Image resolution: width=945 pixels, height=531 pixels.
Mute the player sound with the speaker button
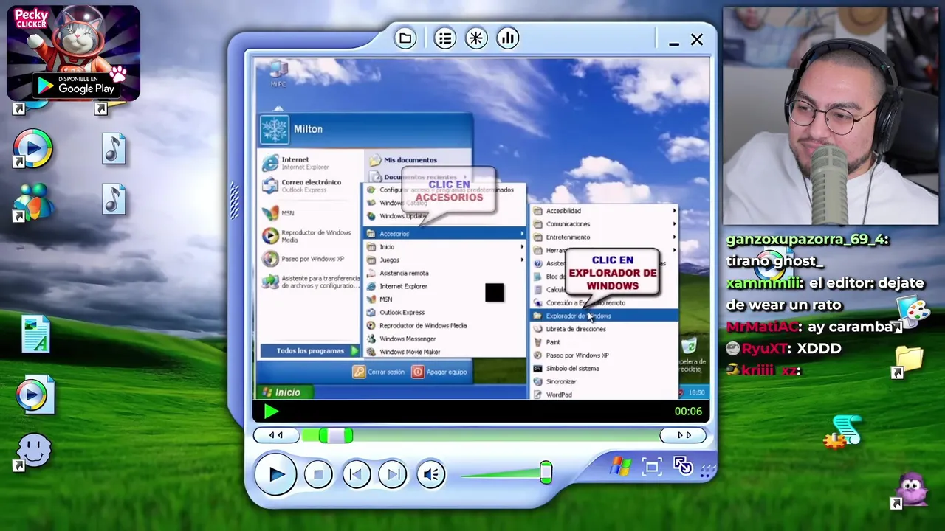(431, 474)
